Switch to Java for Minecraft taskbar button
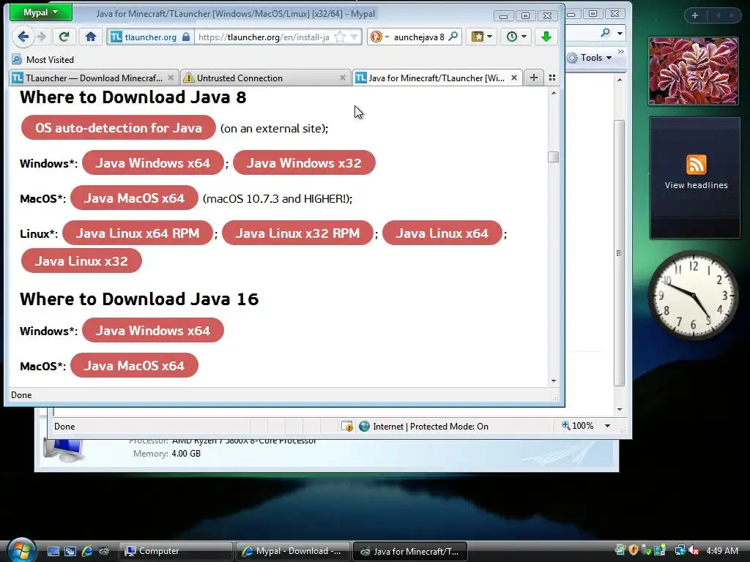 pyautogui.click(x=410, y=551)
